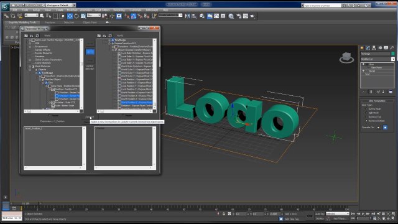
Task: Switch to the Motion command panel tab
Action: tap(380, 48)
